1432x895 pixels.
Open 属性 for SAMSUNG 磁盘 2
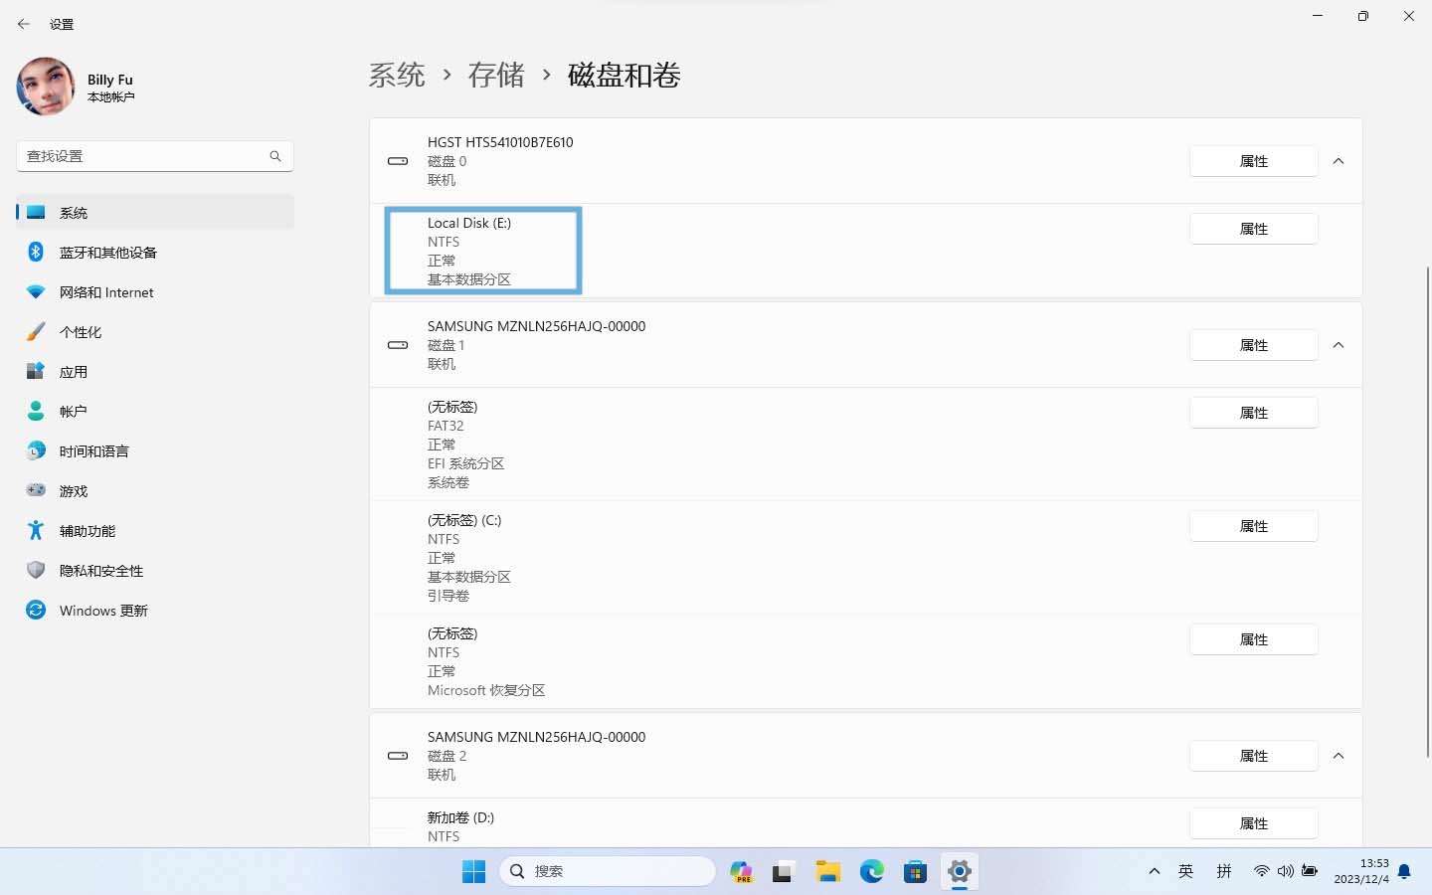click(1254, 756)
